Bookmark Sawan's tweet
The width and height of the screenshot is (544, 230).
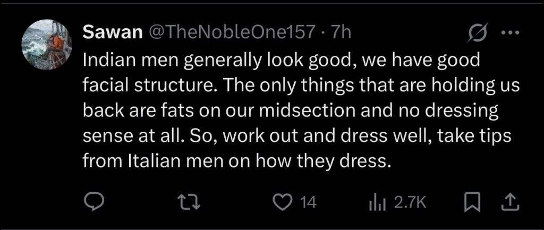[x=470, y=202]
